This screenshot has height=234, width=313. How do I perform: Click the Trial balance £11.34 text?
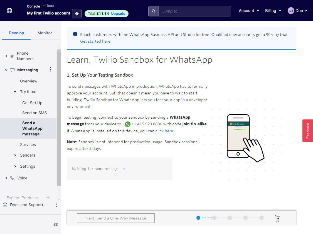[x=98, y=14]
